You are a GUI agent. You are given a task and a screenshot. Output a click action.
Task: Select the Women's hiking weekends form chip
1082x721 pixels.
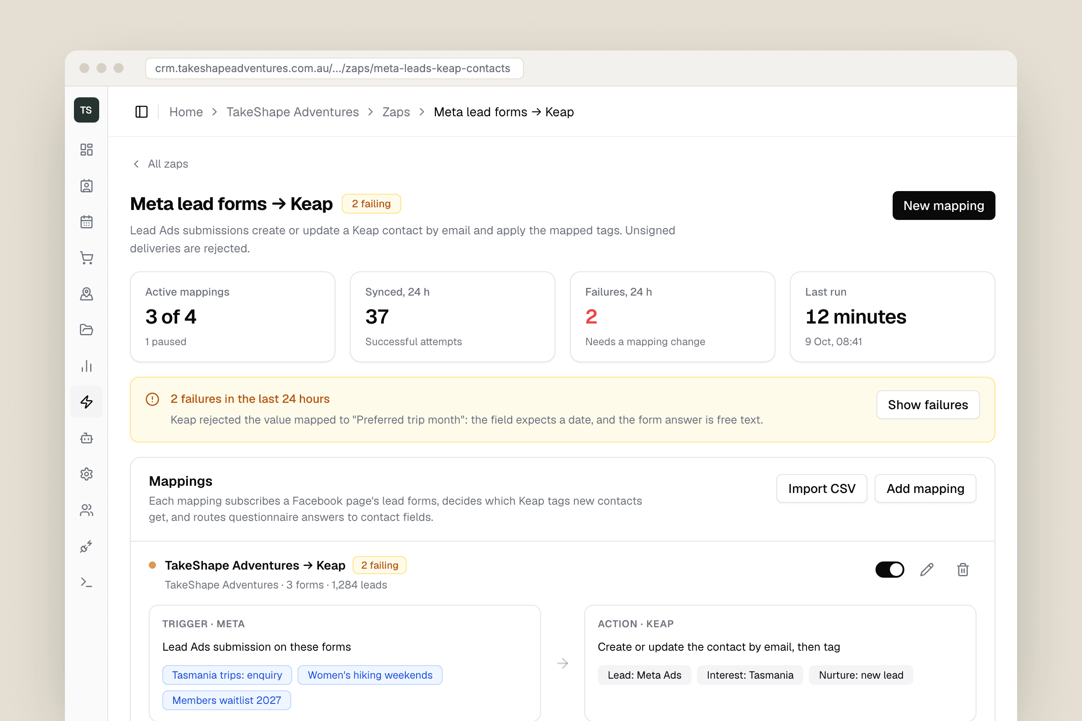pyautogui.click(x=370, y=675)
